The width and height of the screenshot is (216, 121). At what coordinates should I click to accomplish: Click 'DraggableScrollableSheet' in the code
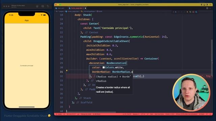click(111, 41)
